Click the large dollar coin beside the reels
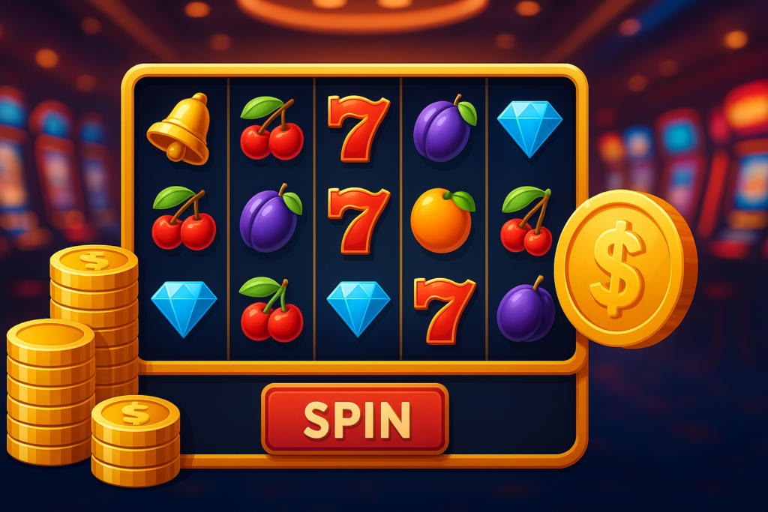This screenshot has width=768, height=512. 625,268
